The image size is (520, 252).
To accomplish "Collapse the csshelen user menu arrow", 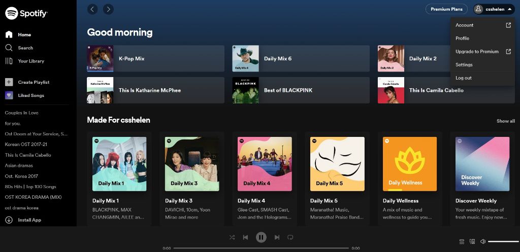I will (510, 9).
